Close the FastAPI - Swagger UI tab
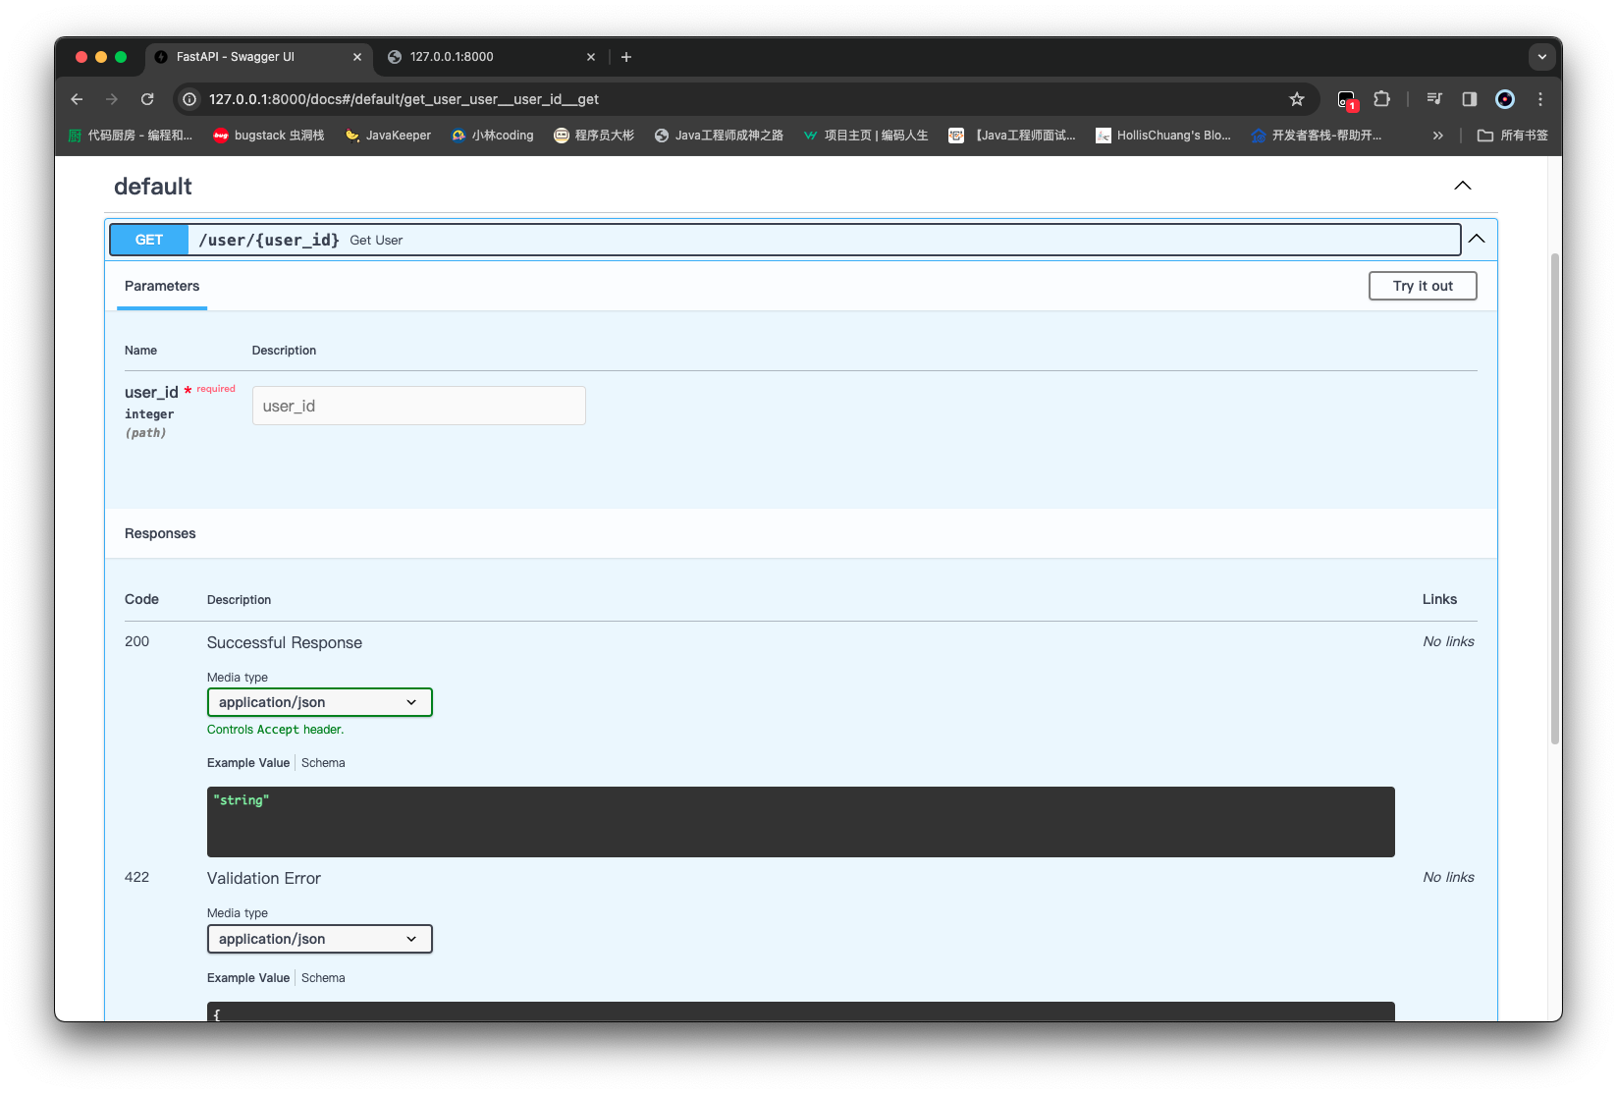This screenshot has width=1617, height=1094. 357,57
